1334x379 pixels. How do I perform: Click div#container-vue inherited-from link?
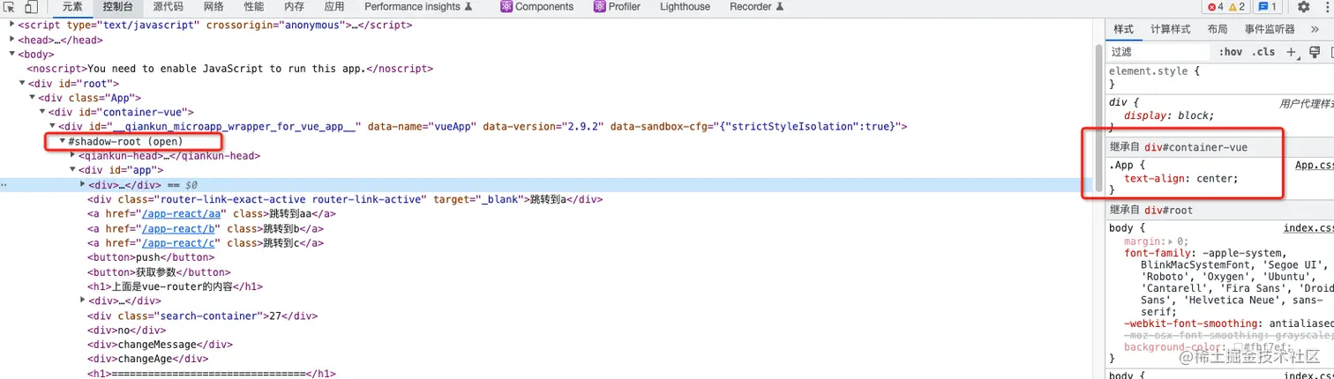click(x=1195, y=147)
